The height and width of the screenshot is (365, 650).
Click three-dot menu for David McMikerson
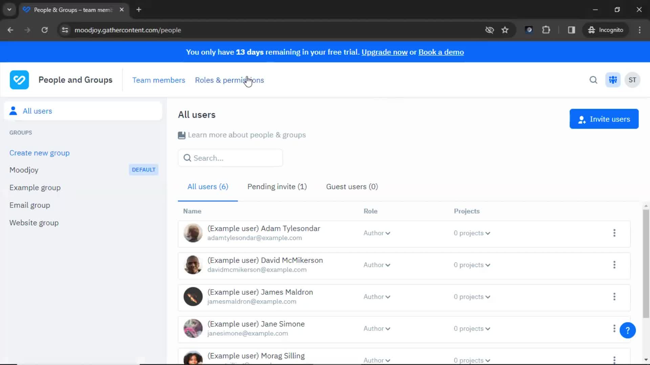(614, 265)
